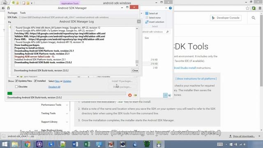This screenshot has width=263, height=148.
Task: Enable the Obsolete checkbox
Action: (16, 87)
